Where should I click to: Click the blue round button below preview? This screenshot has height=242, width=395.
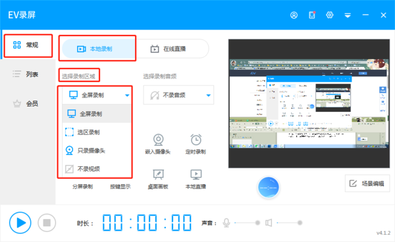click(x=269, y=187)
